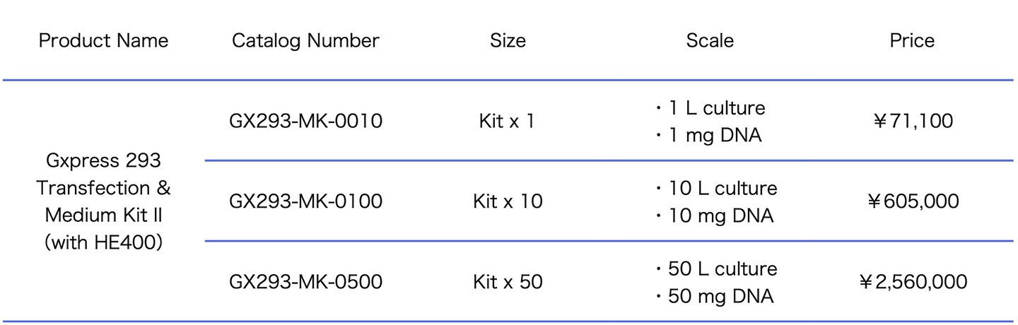This screenshot has height=325, width=1018.
Task: Click the 10 mg DNA scale text
Action: pyautogui.click(x=720, y=215)
